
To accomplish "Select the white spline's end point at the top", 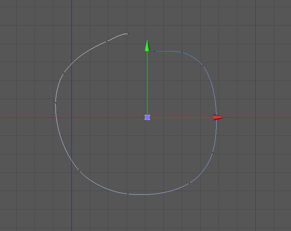I will [x=128, y=34].
